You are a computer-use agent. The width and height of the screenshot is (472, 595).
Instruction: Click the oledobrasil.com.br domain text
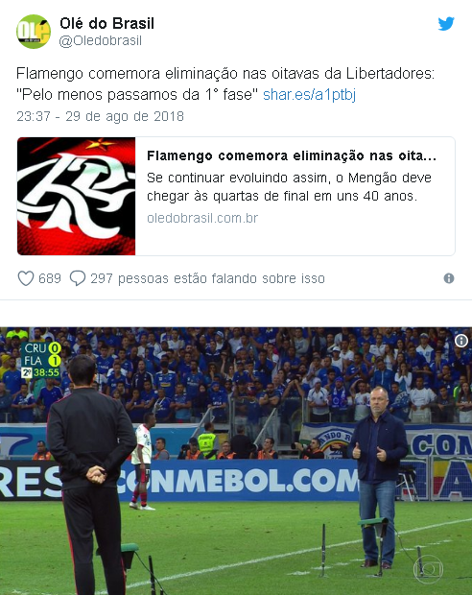pyautogui.click(x=202, y=218)
